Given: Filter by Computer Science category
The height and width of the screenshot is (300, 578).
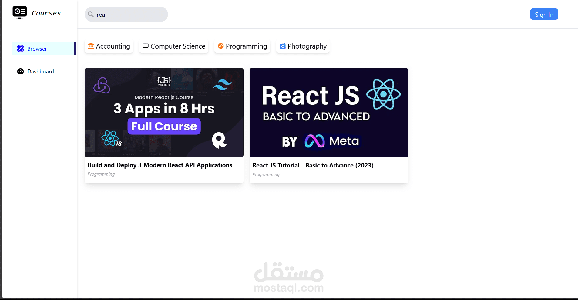Looking at the screenshot, I should (x=174, y=46).
